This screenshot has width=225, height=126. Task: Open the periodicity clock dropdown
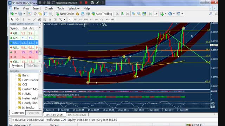coord(174,14)
